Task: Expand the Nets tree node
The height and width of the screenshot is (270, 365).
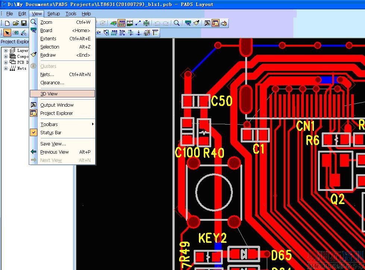Action: (x=6, y=69)
